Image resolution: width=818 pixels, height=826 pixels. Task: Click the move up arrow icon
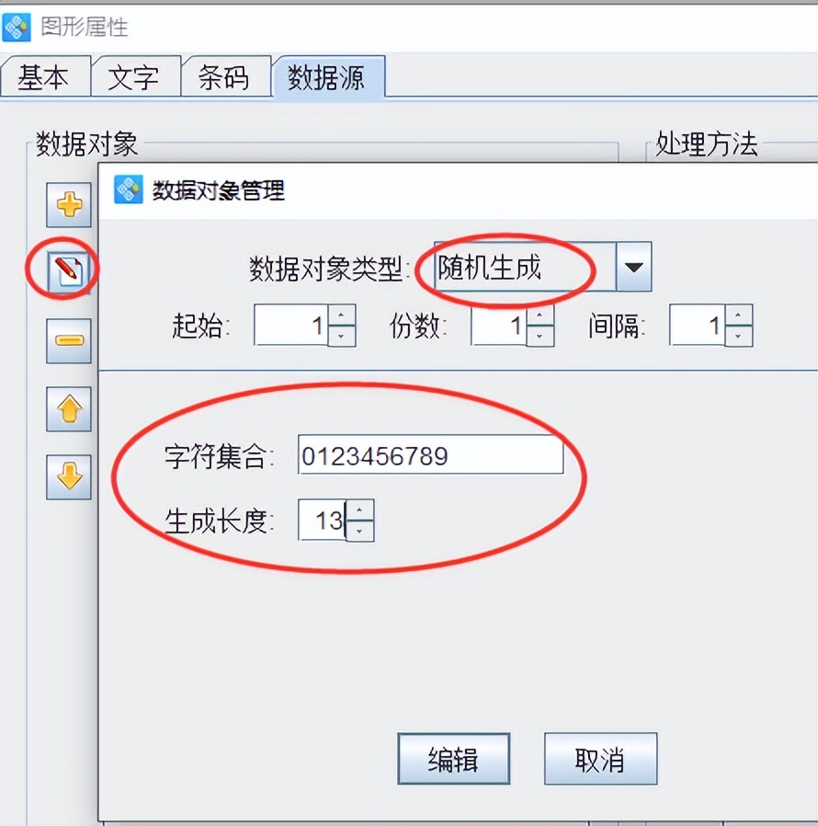click(x=68, y=408)
